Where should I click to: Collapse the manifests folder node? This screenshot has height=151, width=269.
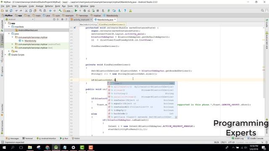click(x=9, y=27)
